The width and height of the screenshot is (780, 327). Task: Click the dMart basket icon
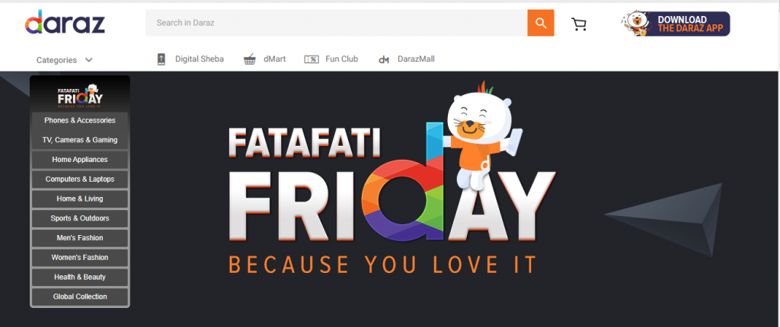coord(250,59)
